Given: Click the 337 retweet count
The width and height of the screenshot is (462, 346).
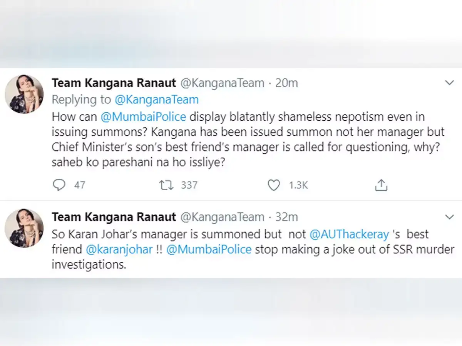Looking at the screenshot, I should point(189,185).
